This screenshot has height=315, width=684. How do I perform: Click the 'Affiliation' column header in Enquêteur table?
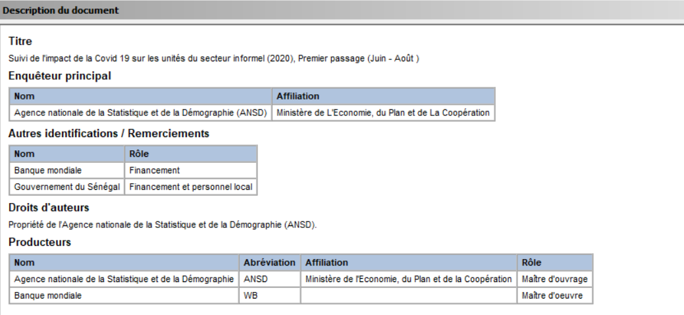tap(298, 96)
